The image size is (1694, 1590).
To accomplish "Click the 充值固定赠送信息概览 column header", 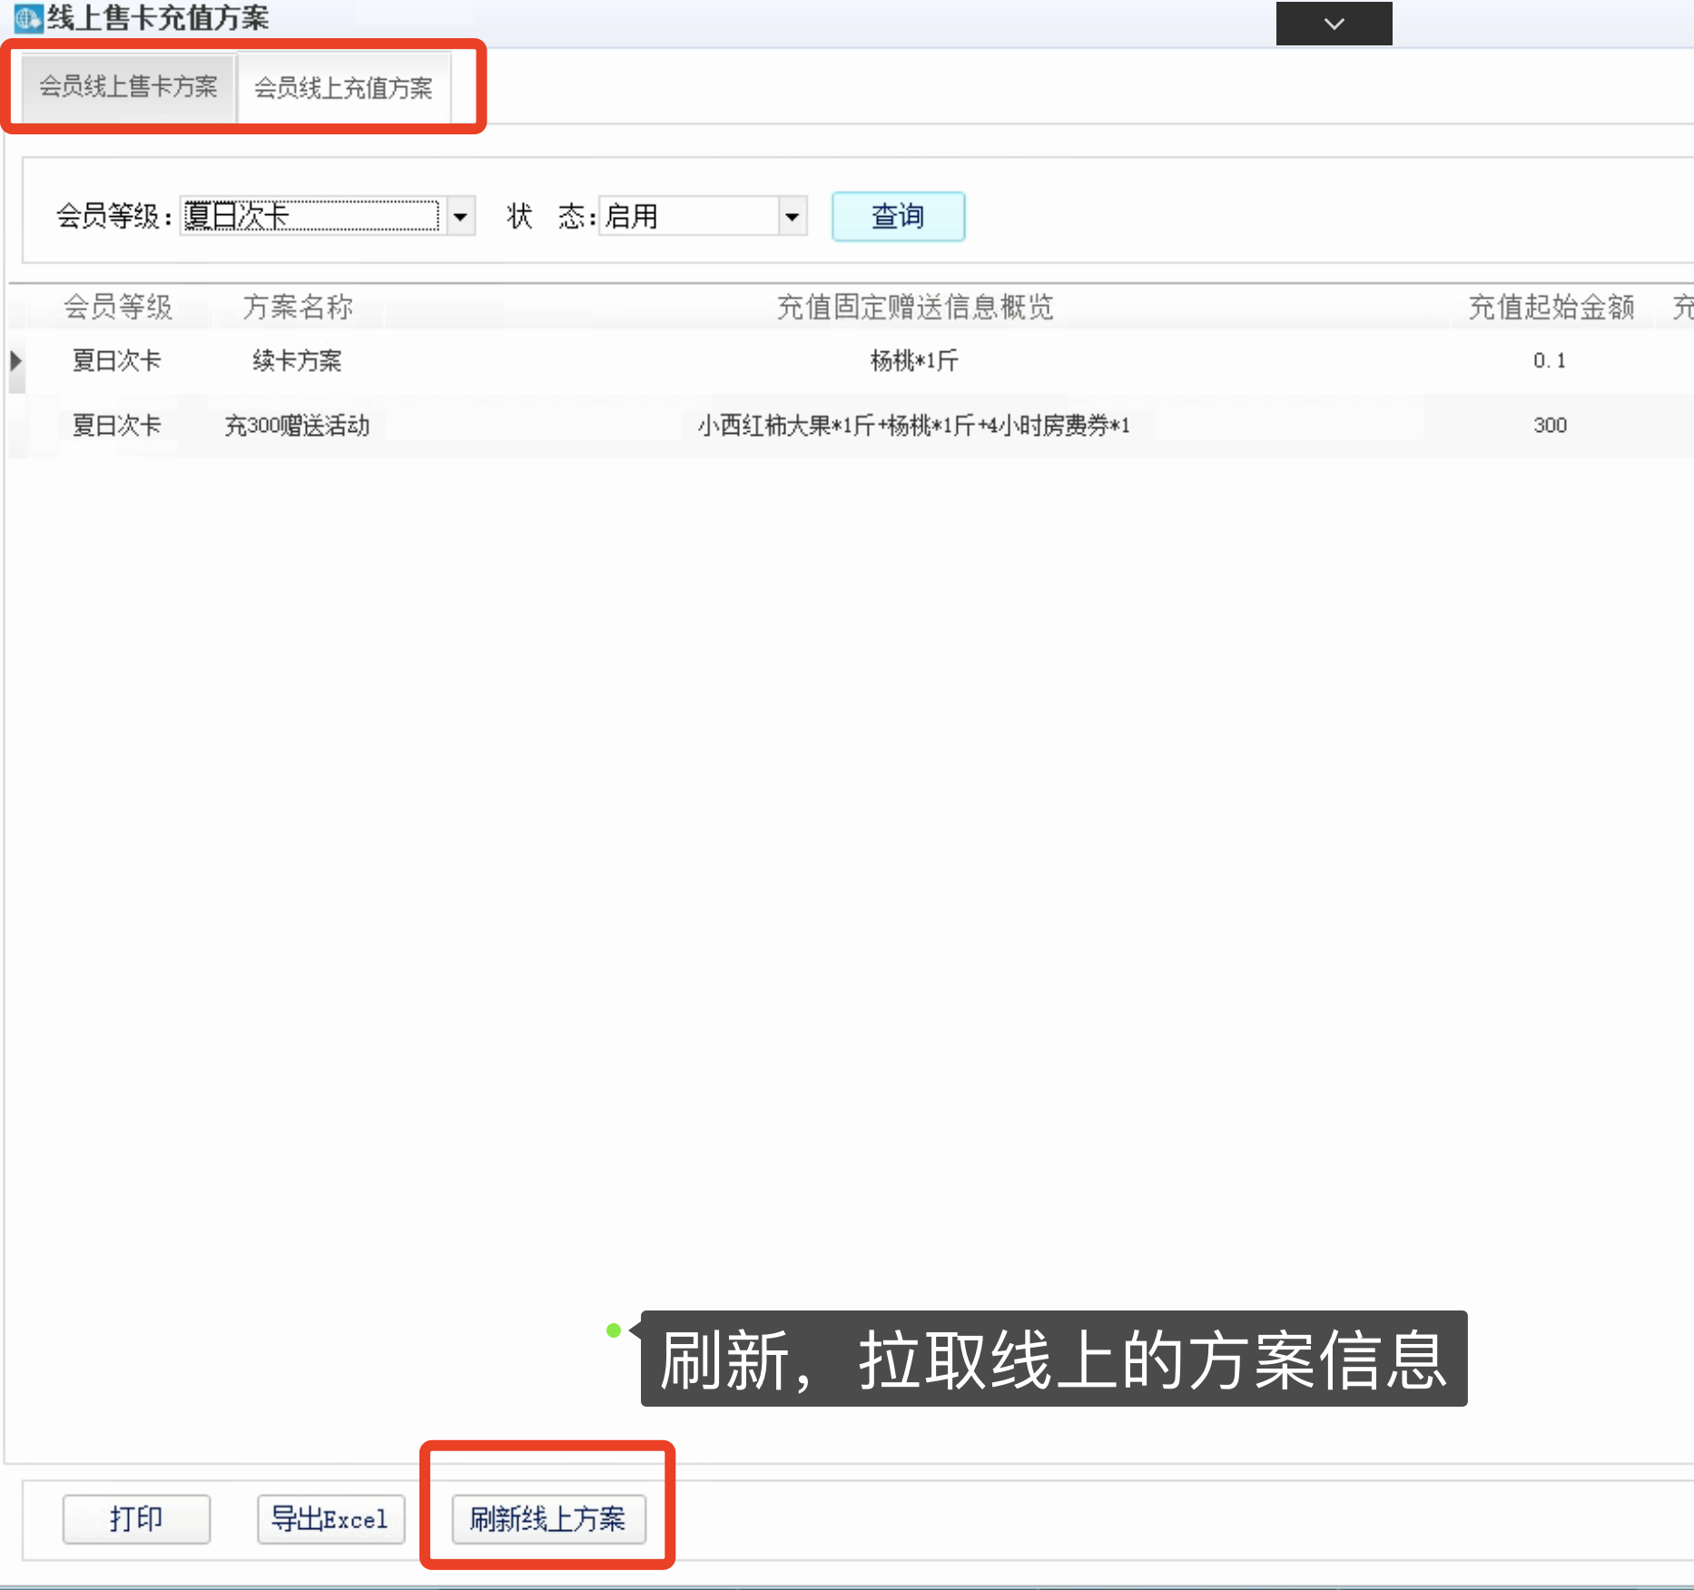I will (x=915, y=307).
